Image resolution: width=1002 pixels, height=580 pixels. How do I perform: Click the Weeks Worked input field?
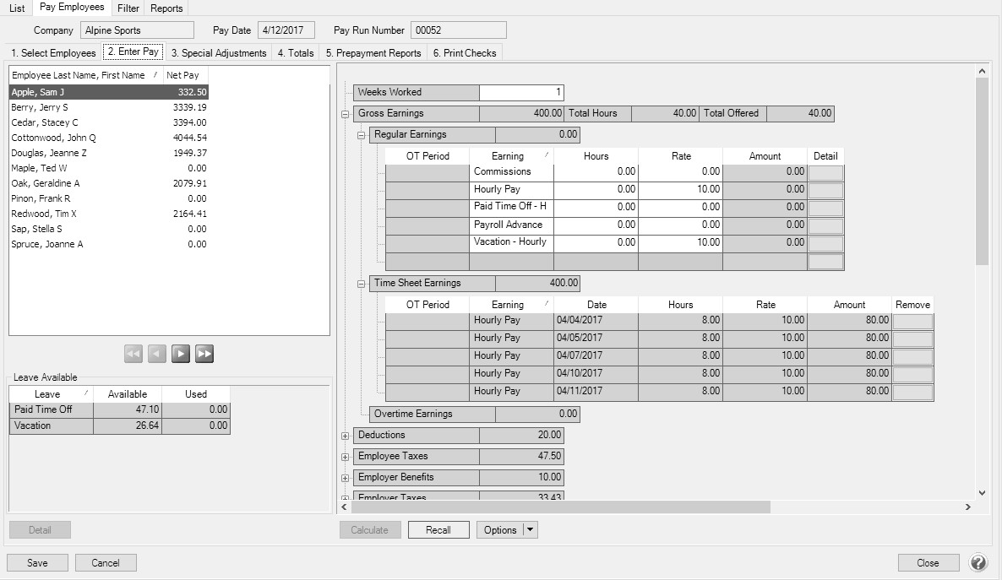tap(520, 93)
